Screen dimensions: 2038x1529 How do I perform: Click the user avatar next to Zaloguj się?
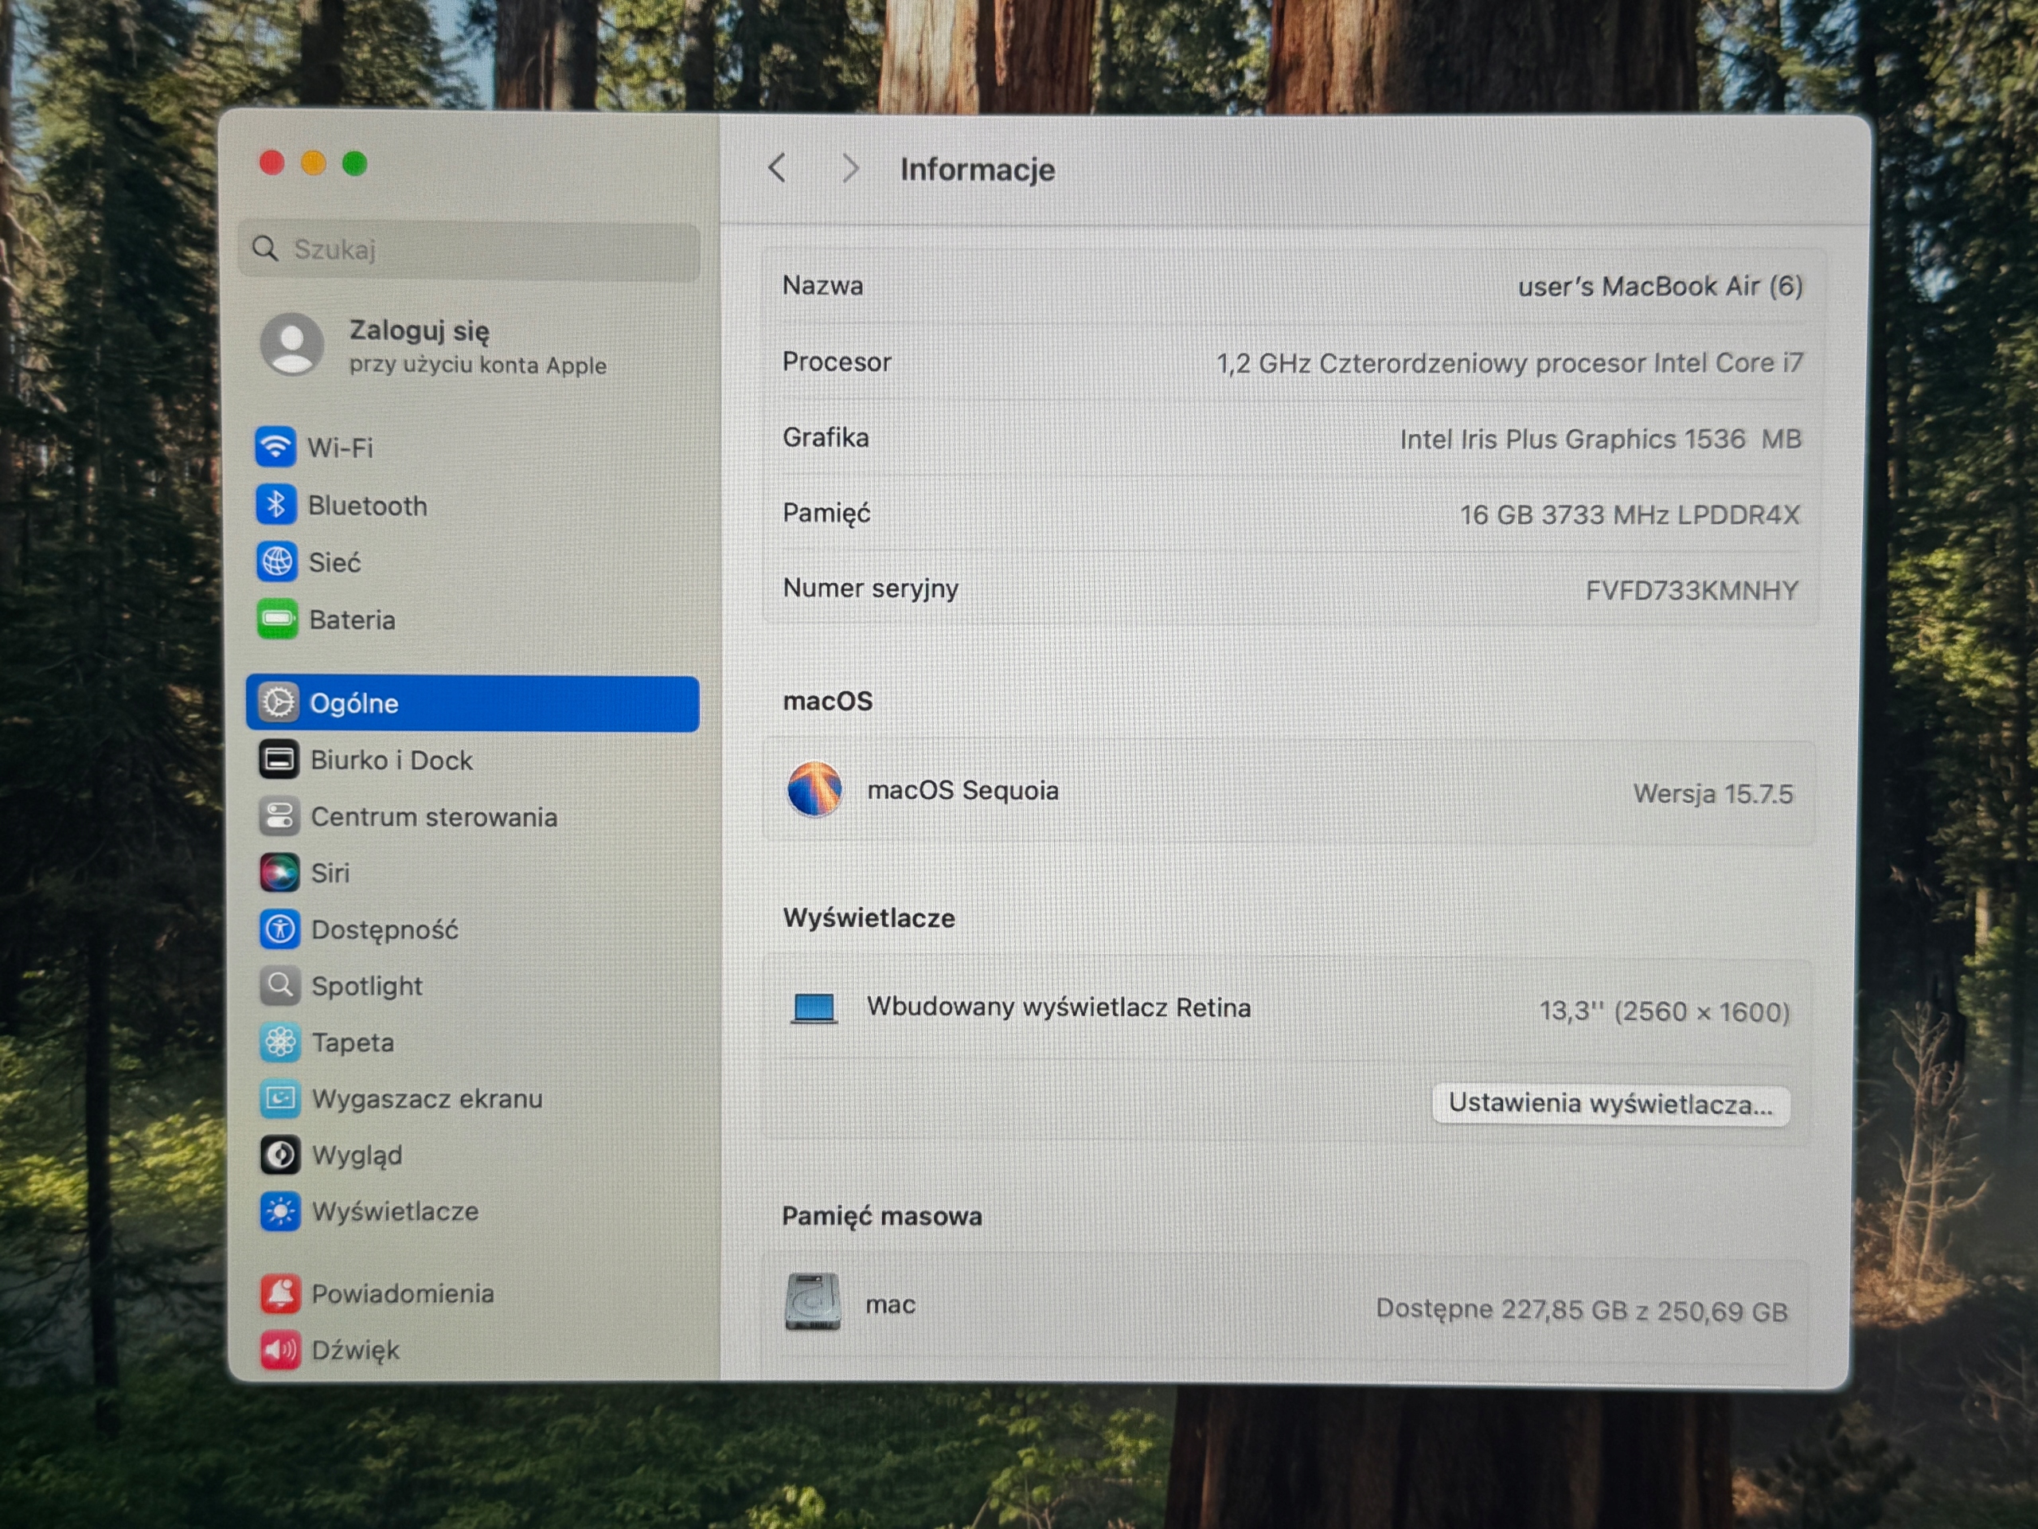[x=292, y=345]
